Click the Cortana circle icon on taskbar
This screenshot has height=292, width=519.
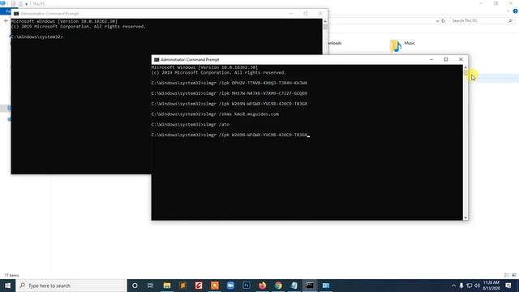[x=135, y=286]
